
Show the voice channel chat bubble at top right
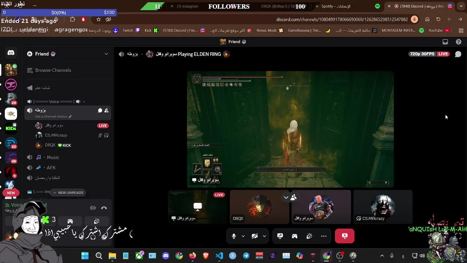458,54
